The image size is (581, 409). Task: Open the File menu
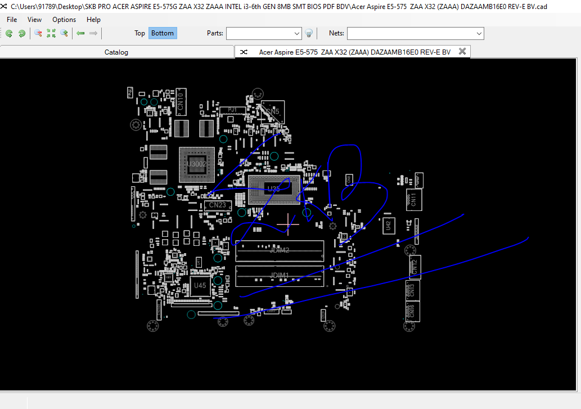tap(12, 20)
